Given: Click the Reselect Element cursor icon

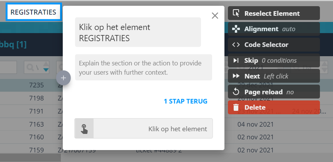Looking at the screenshot, I should tap(236, 13).
